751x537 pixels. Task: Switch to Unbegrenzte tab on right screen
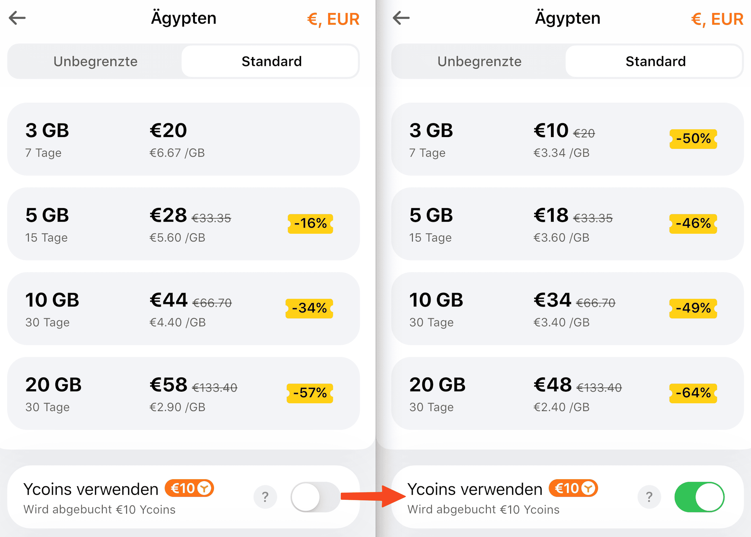479,61
